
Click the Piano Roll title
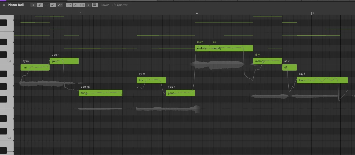point(16,5)
